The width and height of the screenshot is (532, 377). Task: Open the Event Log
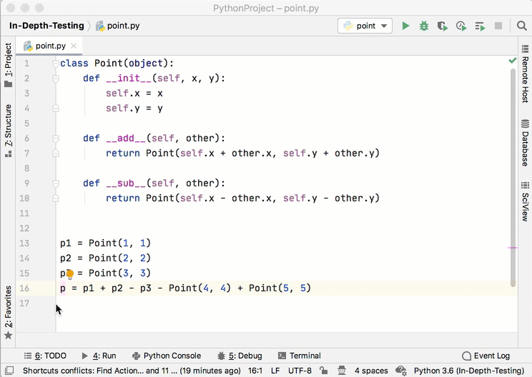pyautogui.click(x=486, y=356)
